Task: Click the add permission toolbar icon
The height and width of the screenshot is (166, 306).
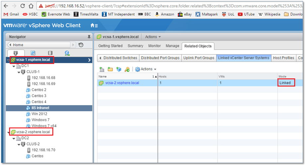Action: click(x=127, y=69)
